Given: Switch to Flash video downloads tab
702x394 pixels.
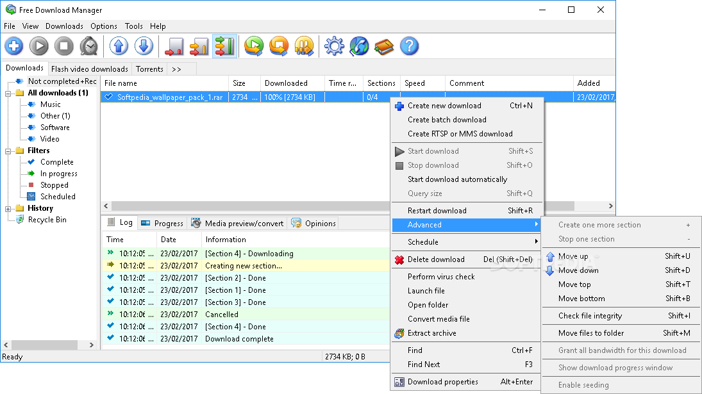Looking at the screenshot, I should pyautogui.click(x=90, y=69).
